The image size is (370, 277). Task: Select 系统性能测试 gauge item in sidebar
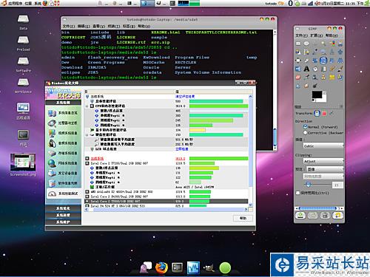coord(63,194)
